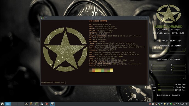The height and width of the screenshot is (106, 189).
Task: Click '246 processes' text in widget
Action: click(163, 95)
